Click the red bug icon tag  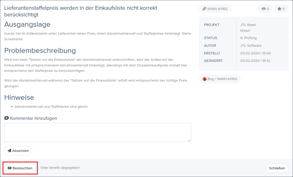point(205,79)
